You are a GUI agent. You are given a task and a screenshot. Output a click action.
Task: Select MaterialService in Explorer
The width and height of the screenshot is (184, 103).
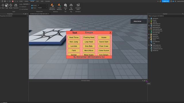[x=156, y=24]
